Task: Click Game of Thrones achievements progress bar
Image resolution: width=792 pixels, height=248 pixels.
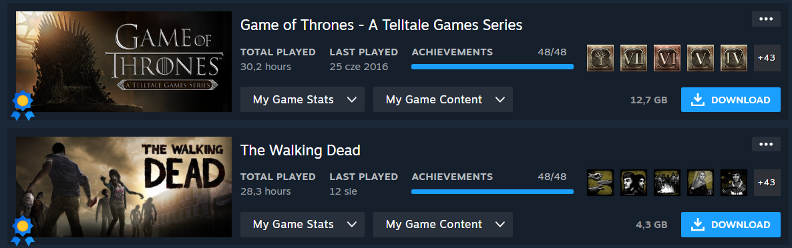Action: click(492, 67)
